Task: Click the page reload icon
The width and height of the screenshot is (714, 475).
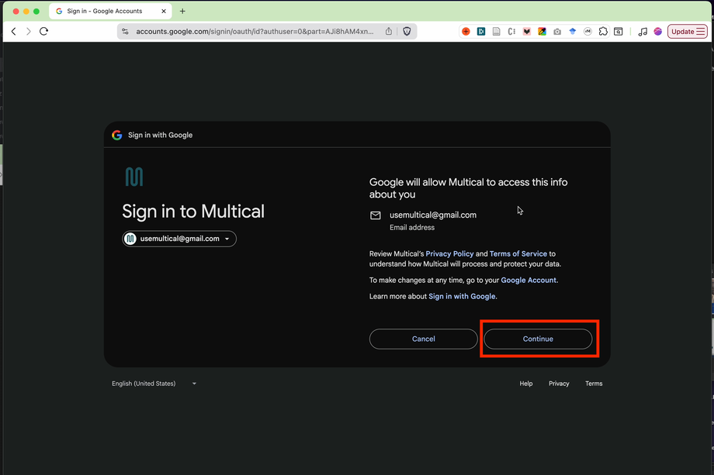Action: click(43, 31)
